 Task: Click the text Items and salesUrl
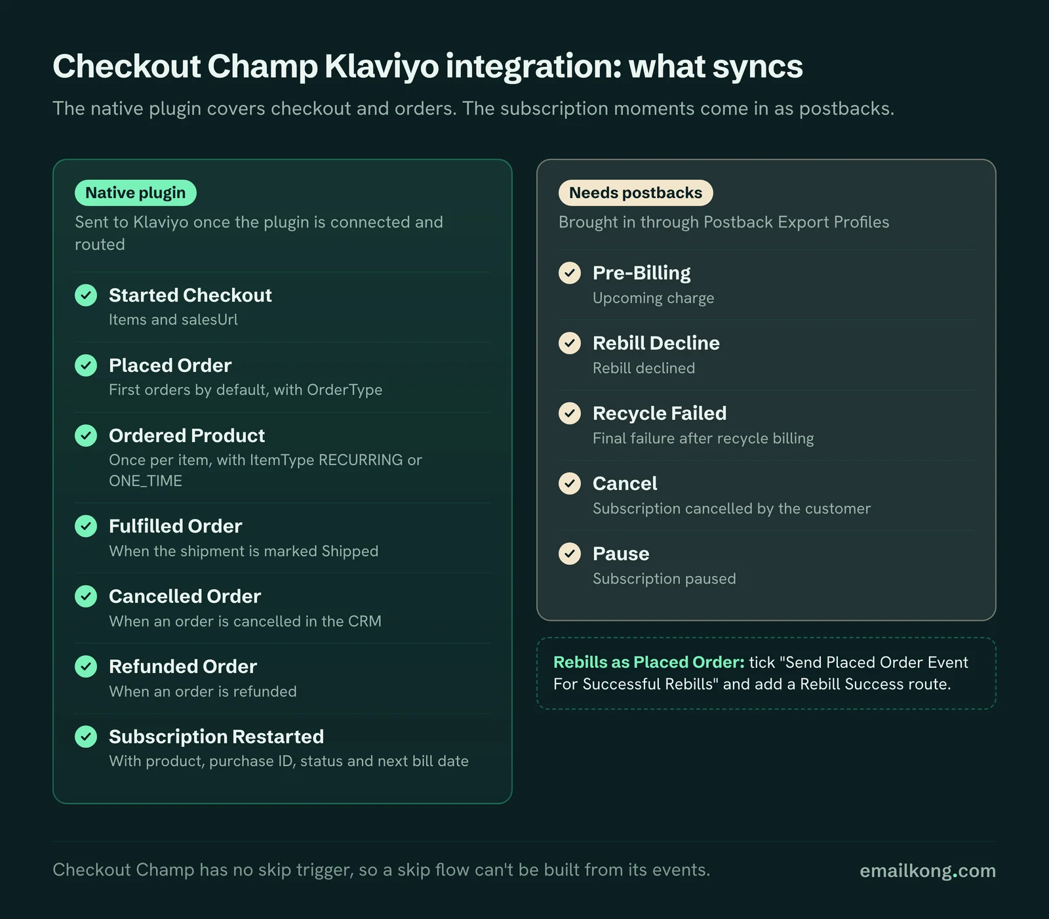[173, 319]
